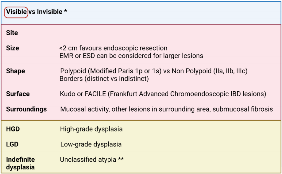Select the Shape row label

[15, 71]
